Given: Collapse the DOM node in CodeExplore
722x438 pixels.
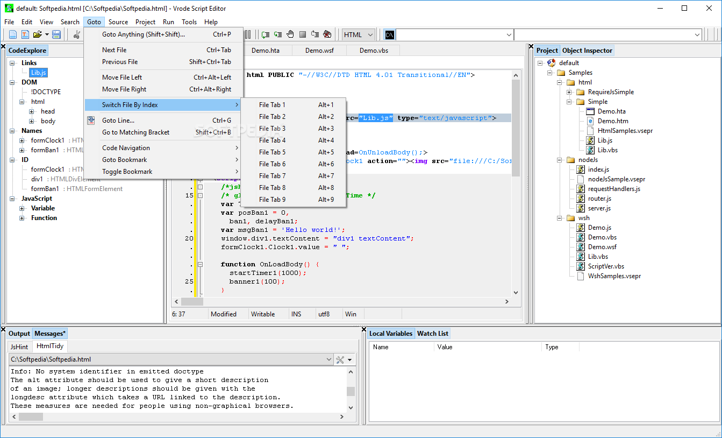Looking at the screenshot, I should pos(12,82).
